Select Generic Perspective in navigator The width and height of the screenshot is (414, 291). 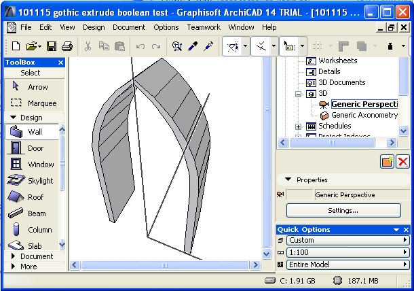(x=364, y=104)
